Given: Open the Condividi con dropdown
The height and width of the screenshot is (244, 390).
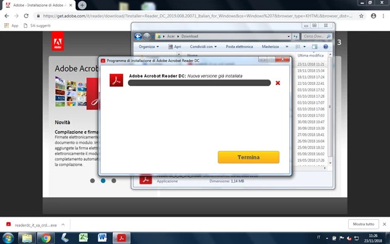Looking at the screenshot, I should click(x=203, y=47).
